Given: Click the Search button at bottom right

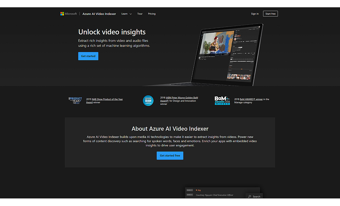Looking at the screenshot, I should coord(254,196).
